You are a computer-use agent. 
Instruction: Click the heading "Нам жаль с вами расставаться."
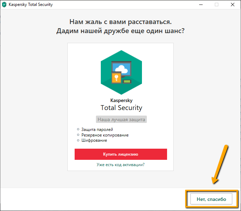tap(121, 22)
